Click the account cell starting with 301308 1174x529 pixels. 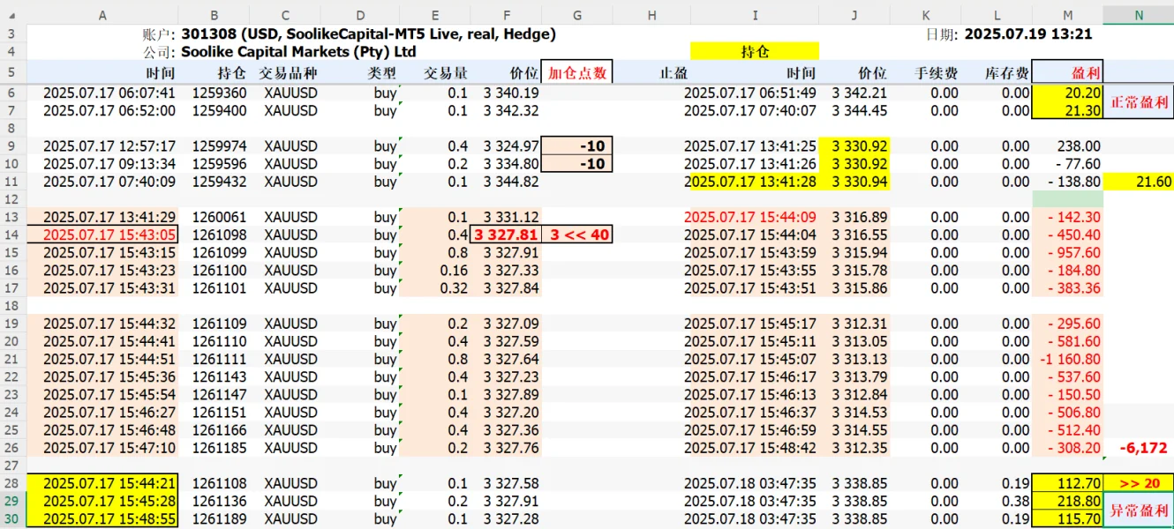pyautogui.click(x=368, y=34)
